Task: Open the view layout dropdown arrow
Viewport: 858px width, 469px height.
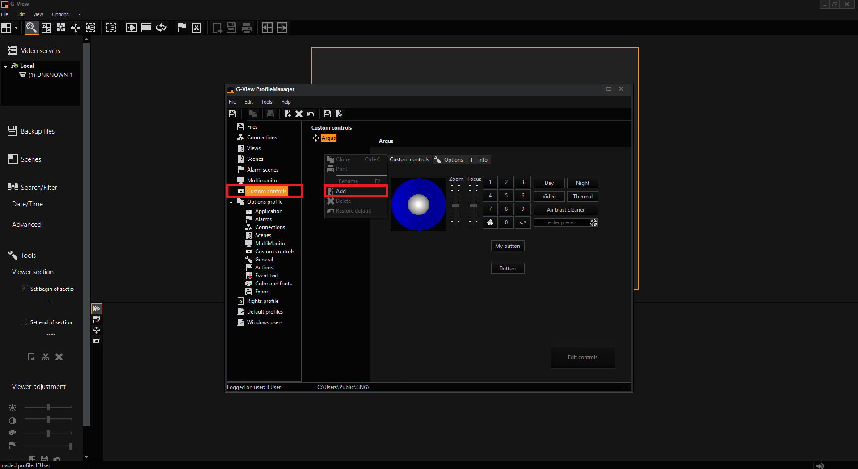Action: [17, 28]
